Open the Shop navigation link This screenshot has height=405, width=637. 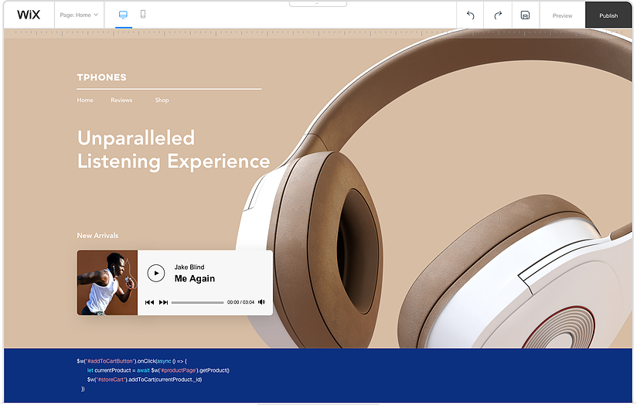(162, 100)
